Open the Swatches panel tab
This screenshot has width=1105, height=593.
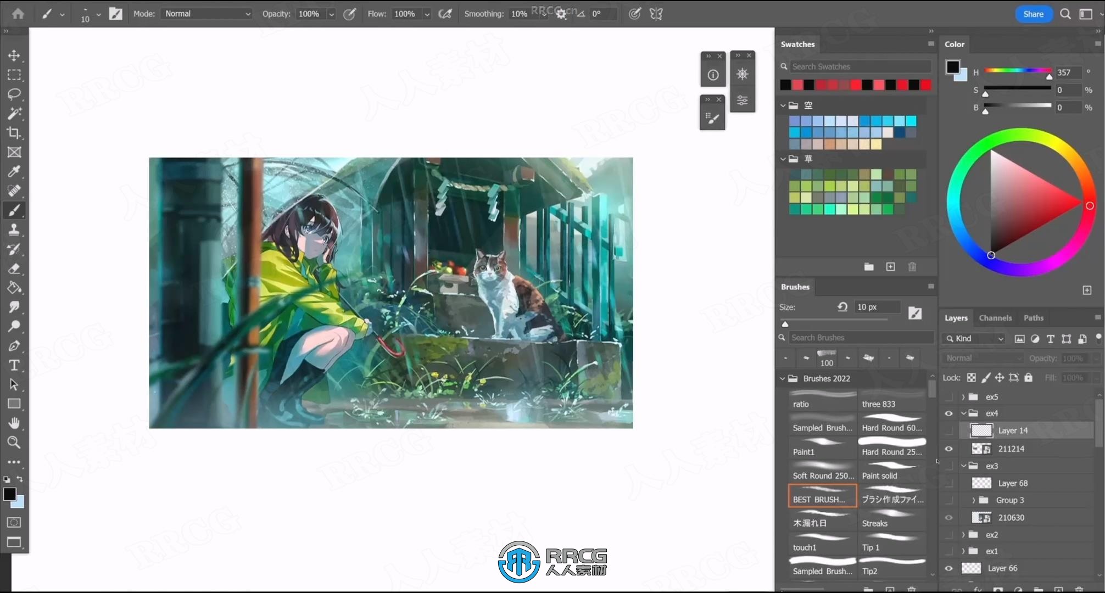[798, 44]
